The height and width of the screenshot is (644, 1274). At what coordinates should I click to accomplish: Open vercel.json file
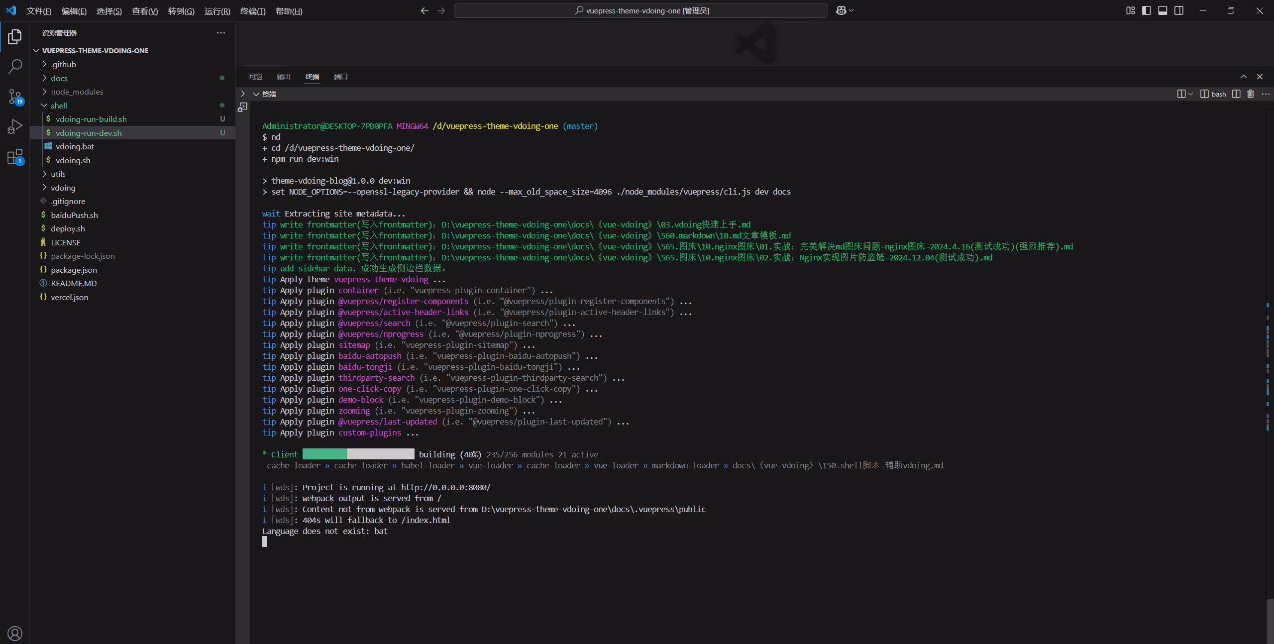(132, 297)
